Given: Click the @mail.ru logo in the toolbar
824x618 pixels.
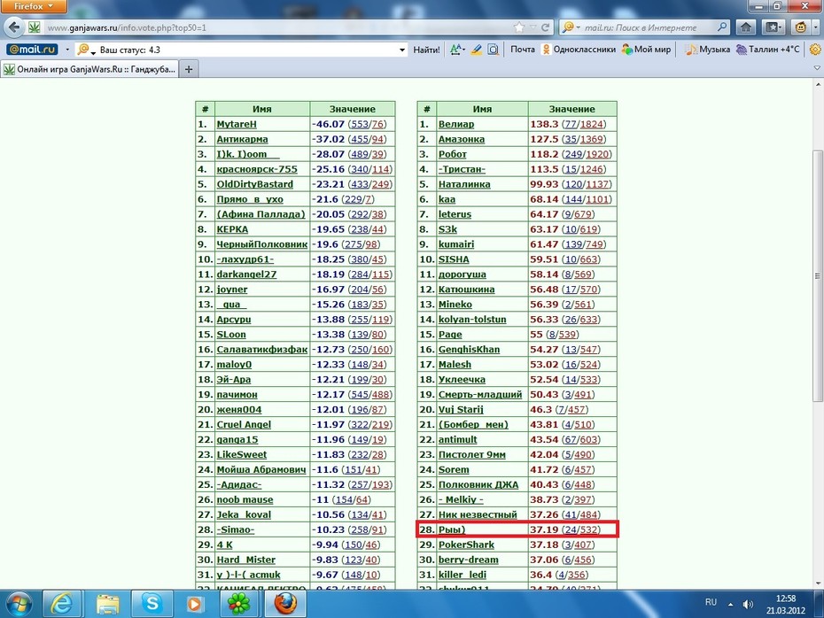Looking at the screenshot, I should click(32, 50).
